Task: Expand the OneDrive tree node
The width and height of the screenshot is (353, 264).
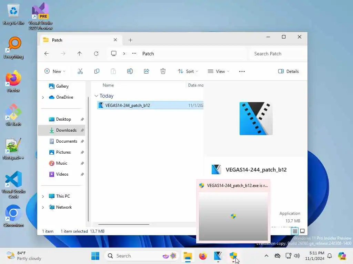Action: pyautogui.click(x=43, y=97)
